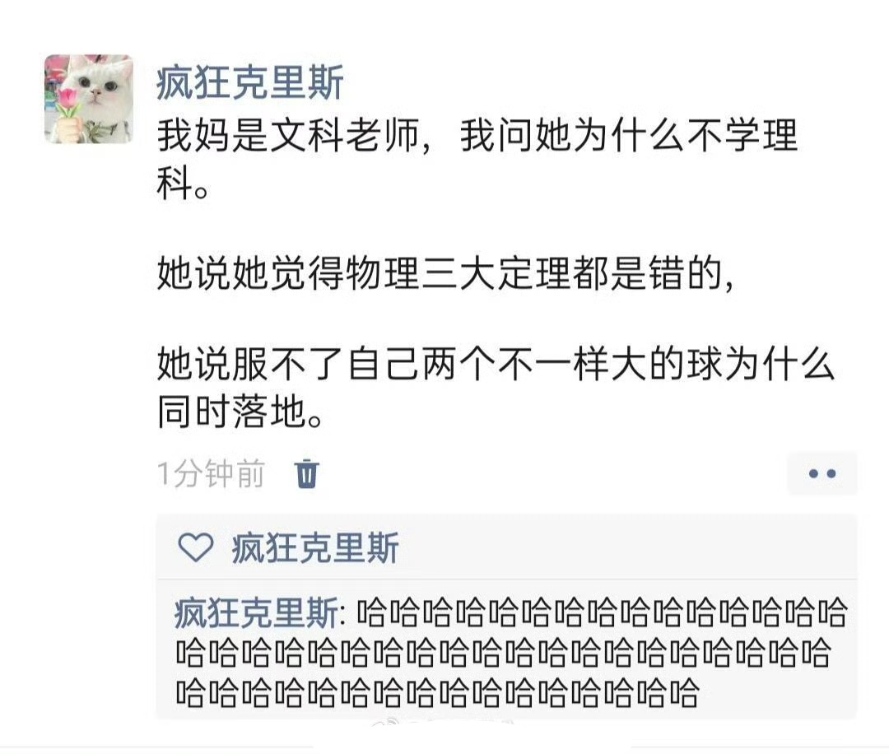Screen dimensions: 889x754
Task: Tap the line 她说服不了自己两个不一样大的球为什么
Action: 496,364
